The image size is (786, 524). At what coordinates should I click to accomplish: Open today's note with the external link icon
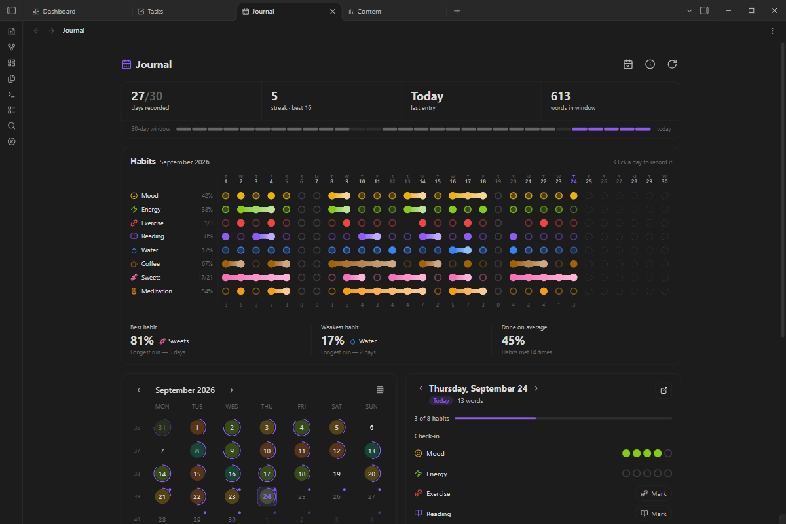pos(664,390)
